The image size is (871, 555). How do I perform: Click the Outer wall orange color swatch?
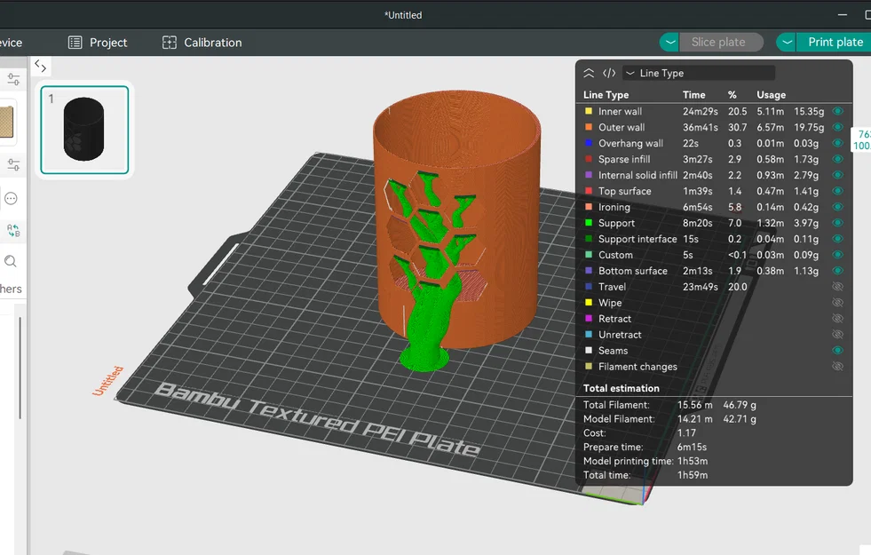coord(589,127)
